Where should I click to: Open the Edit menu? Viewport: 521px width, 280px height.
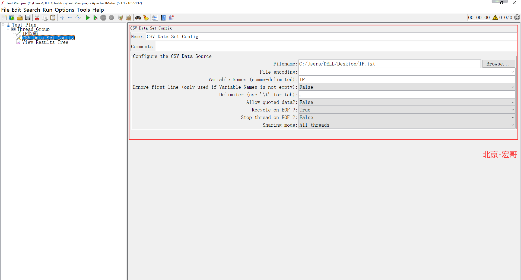point(16,10)
